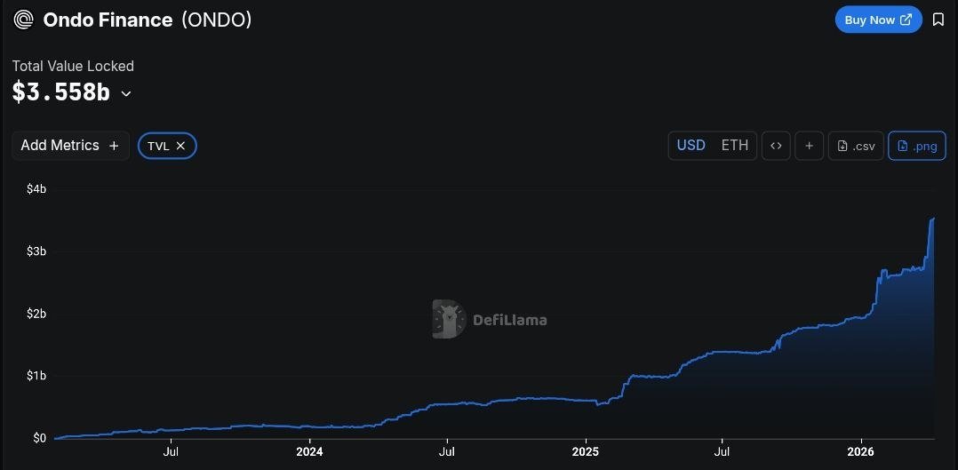Expand the Total Value Locked chevron
Viewport: 958px width, 470px height.
[x=126, y=93]
